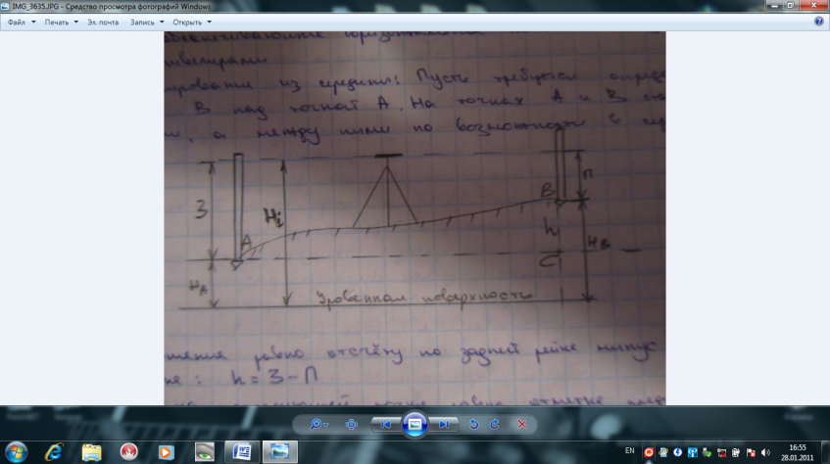This screenshot has height=464, width=830.
Task: Close the Photo Viewer window
Action: coord(813,5)
